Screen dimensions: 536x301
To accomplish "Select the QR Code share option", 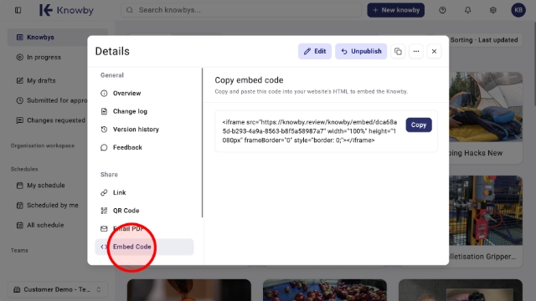I will [144, 211].
